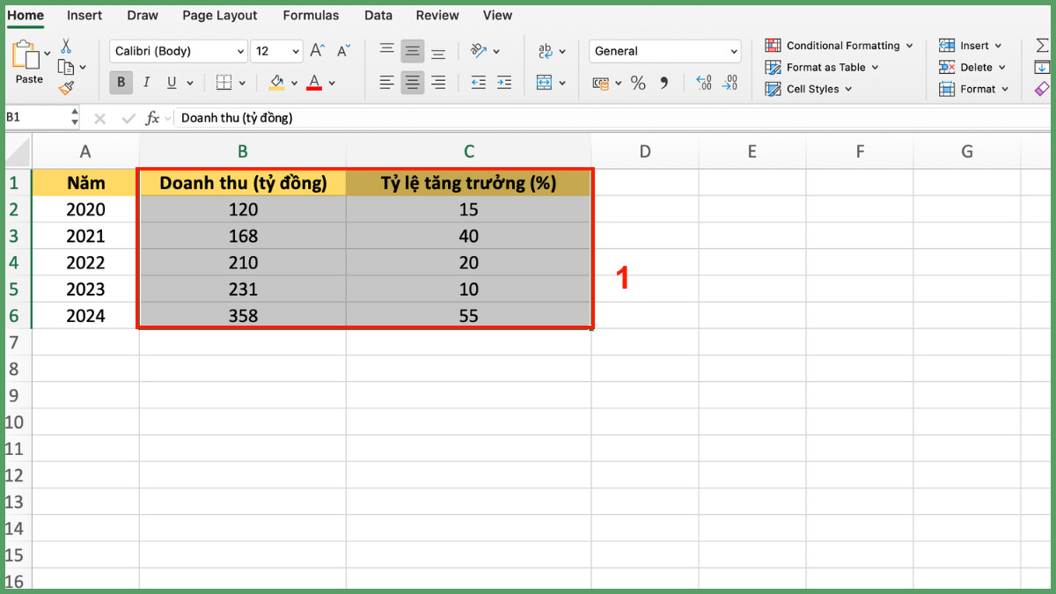Switch to the Insert tab
This screenshot has width=1056, height=594.
[x=84, y=15]
